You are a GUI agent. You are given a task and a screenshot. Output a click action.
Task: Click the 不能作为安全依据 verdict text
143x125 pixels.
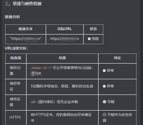(x=117, y=118)
